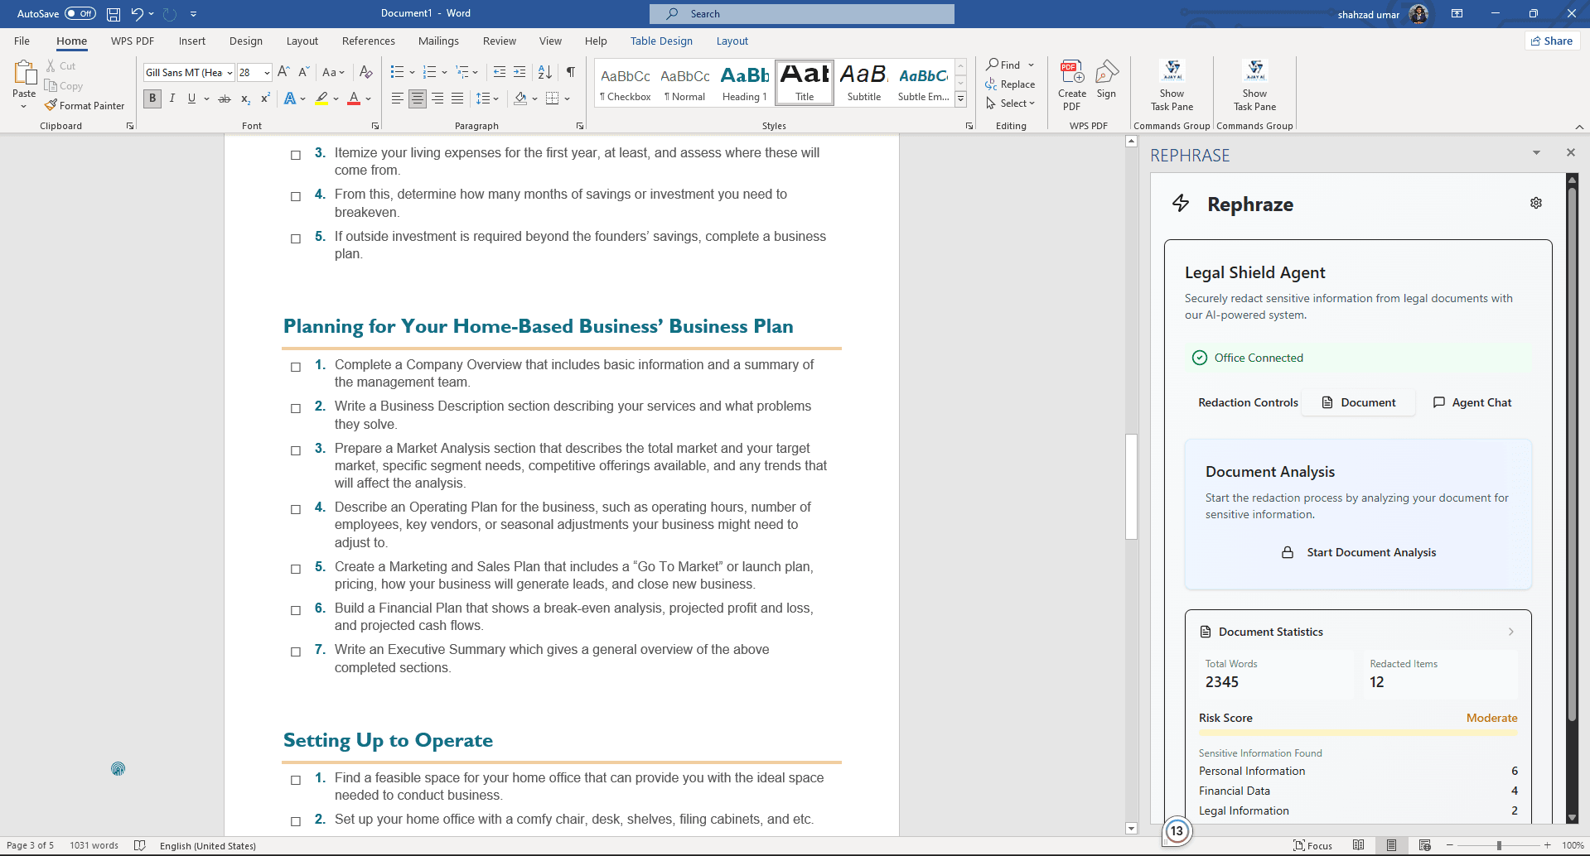
Task: Apply Underline formatting
Action: click(x=191, y=99)
